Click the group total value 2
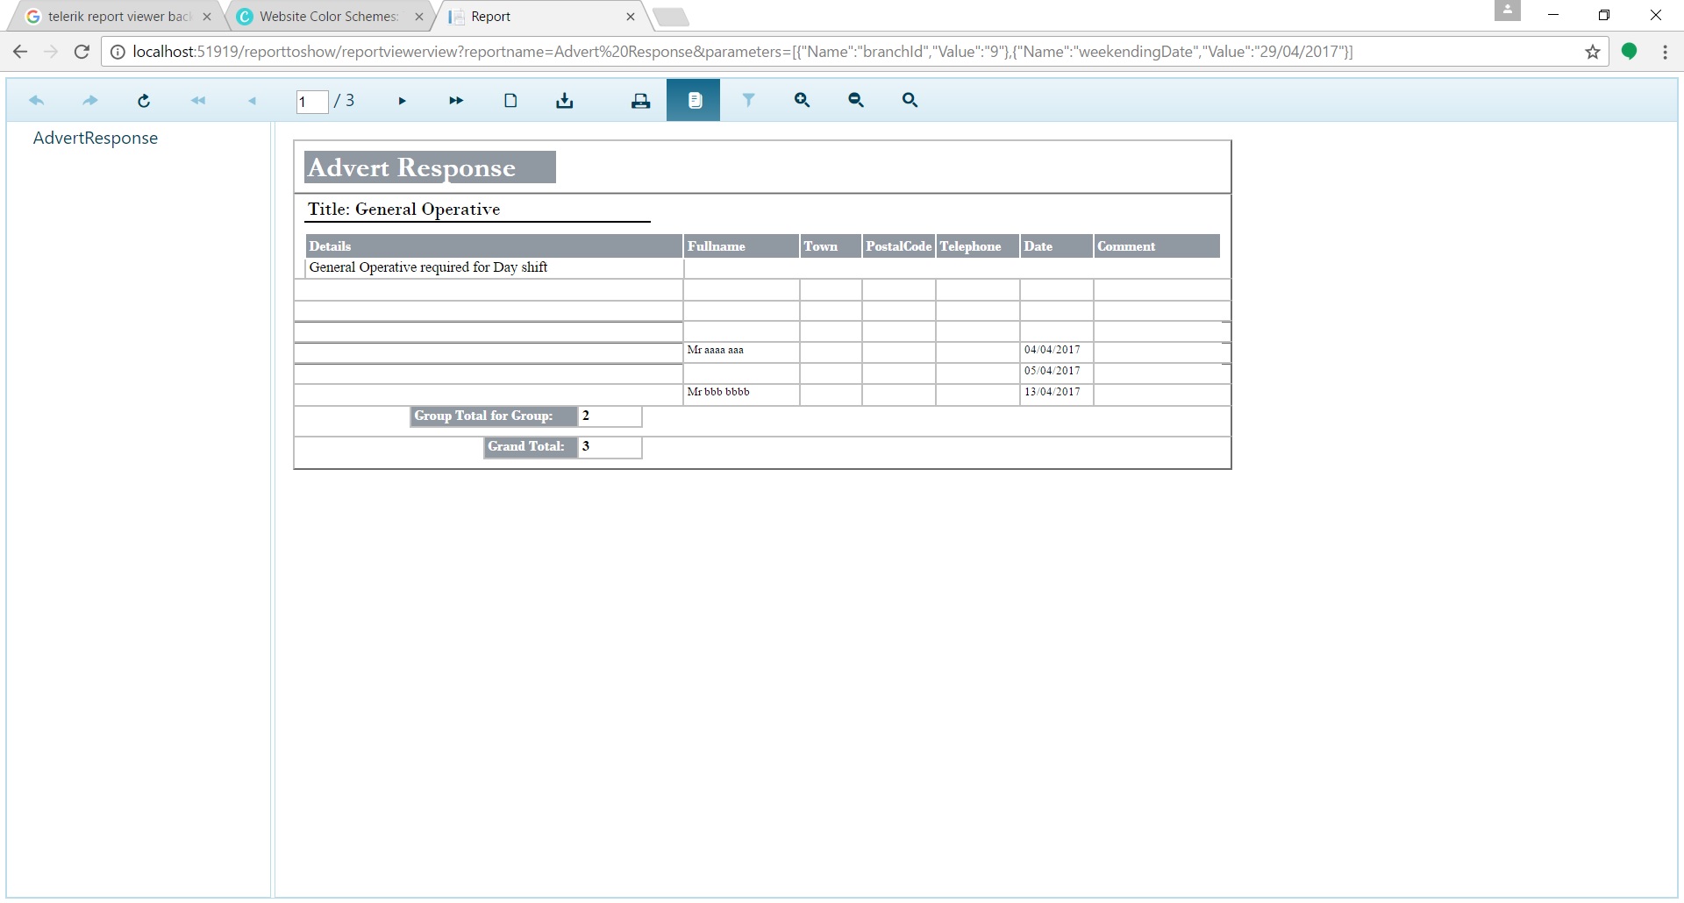Viewport: 1684px width, 903px height. click(x=610, y=416)
